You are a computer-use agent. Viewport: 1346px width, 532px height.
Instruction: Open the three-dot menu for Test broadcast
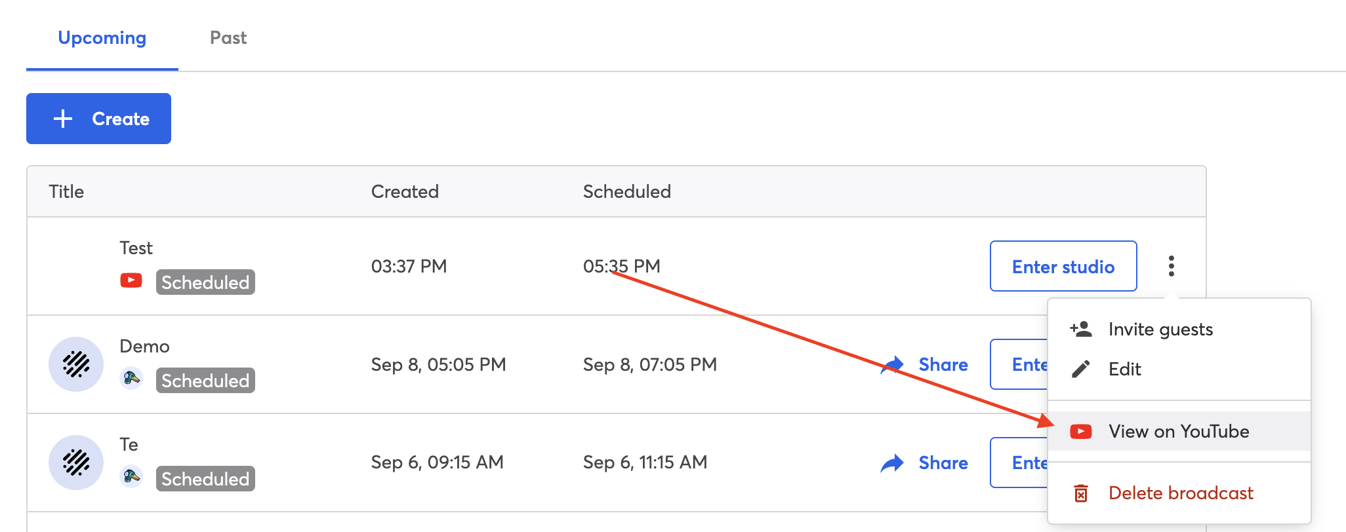coord(1171,266)
